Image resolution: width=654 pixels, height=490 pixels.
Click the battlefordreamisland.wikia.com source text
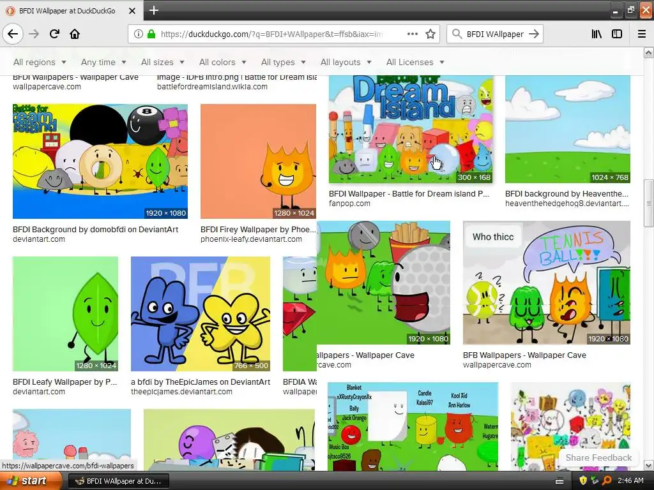click(212, 87)
